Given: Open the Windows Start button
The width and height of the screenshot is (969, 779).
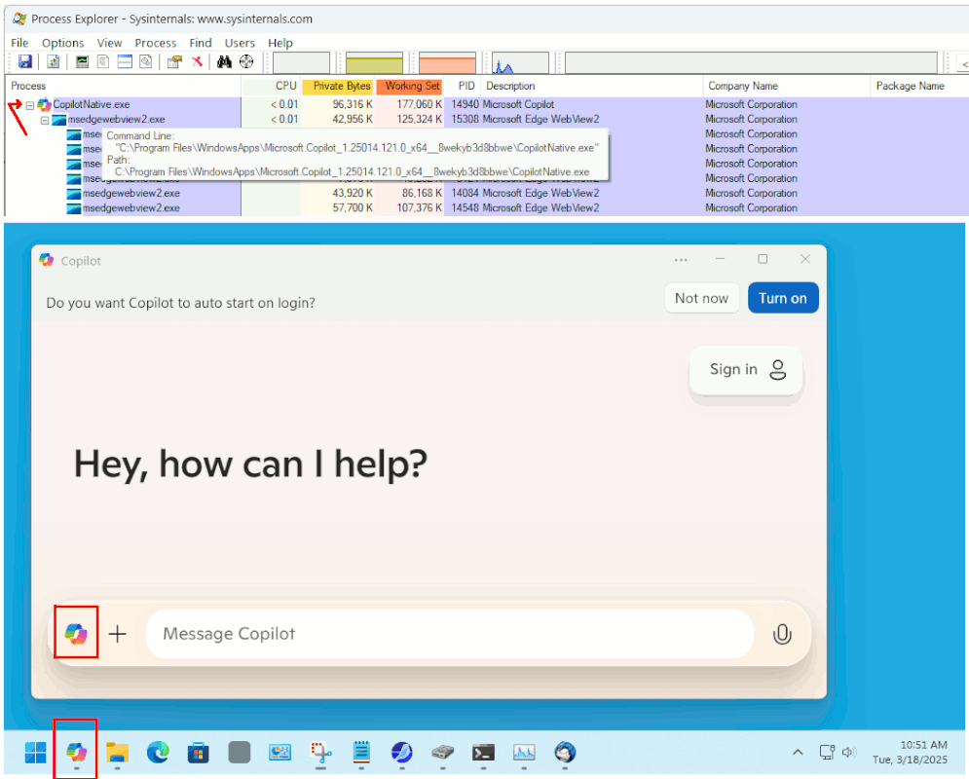Looking at the screenshot, I should 35,753.
